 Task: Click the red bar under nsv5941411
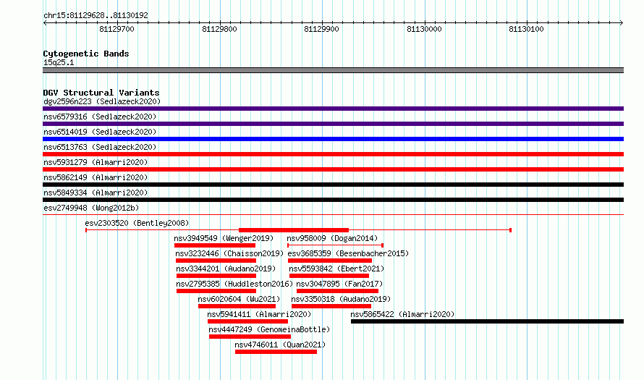click(247, 321)
